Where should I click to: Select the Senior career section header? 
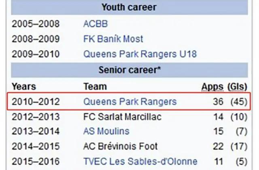point(130,70)
